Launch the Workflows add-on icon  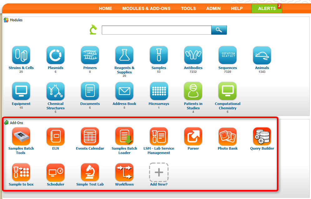[124, 172]
